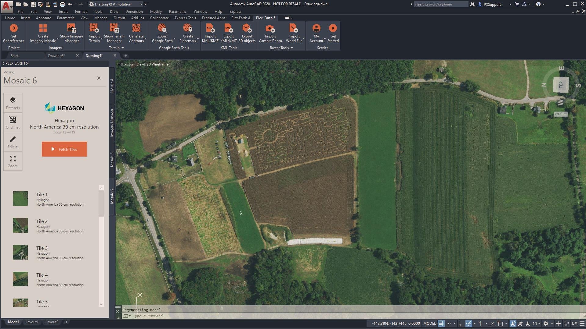Select the Tile 2 thumbnail
Viewport: 586px width, 329px height.
click(x=20, y=225)
